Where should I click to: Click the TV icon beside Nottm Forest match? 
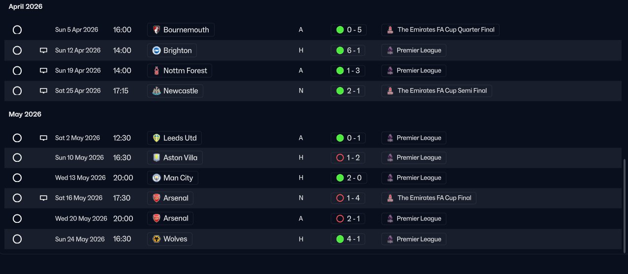pos(43,70)
